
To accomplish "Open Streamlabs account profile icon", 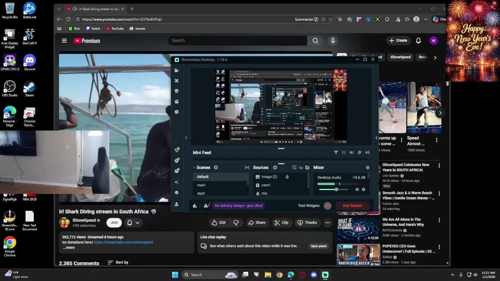I will click(177, 204).
